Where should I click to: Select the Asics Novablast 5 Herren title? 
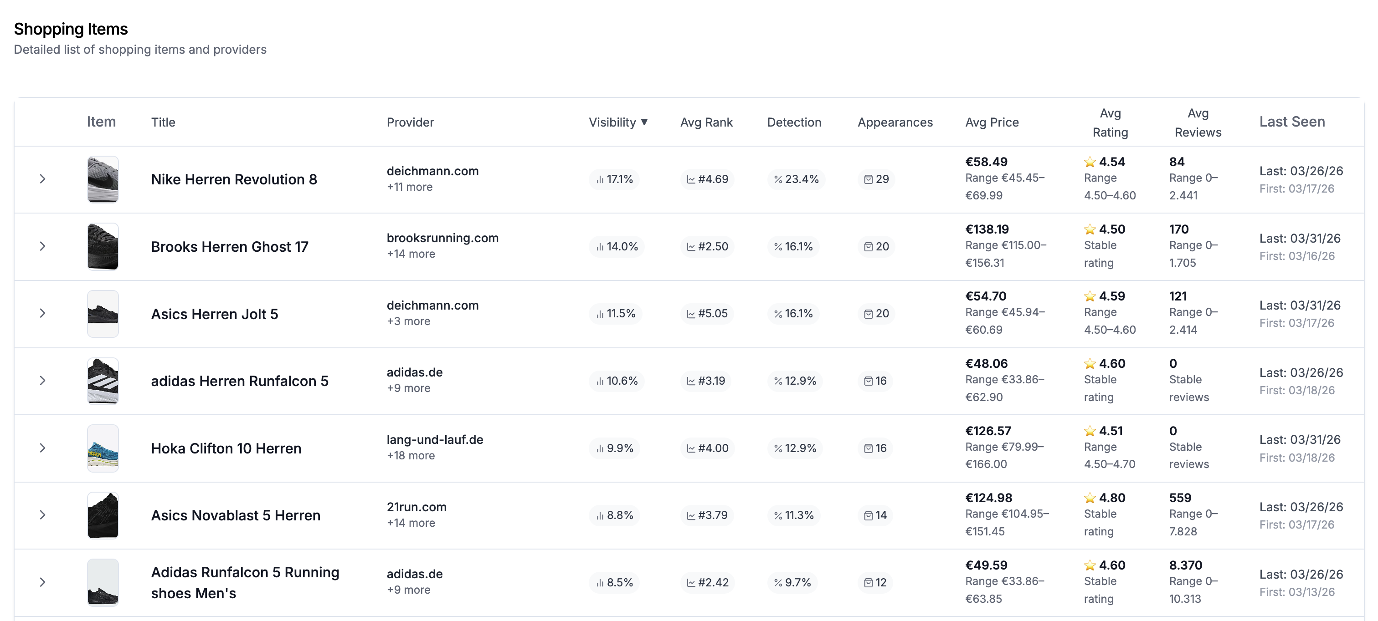click(236, 515)
